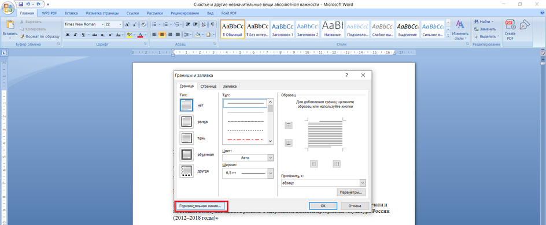Expand the styles gallery more arrow
This screenshot has width=546, height=225.
tap(448, 36)
